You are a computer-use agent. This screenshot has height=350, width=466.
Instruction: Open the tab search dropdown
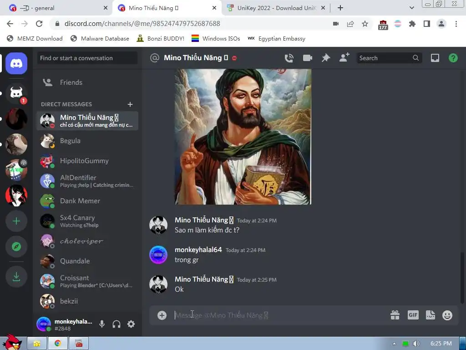click(411, 8)
